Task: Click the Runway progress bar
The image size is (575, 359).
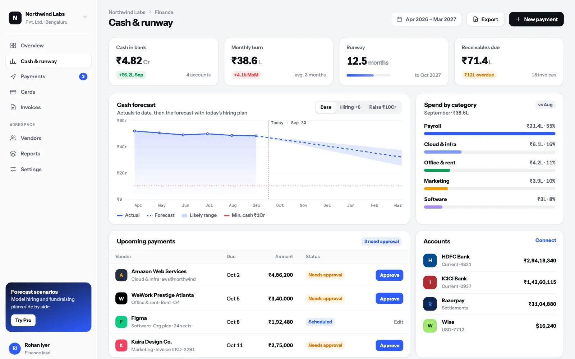Action: [368, 75]
